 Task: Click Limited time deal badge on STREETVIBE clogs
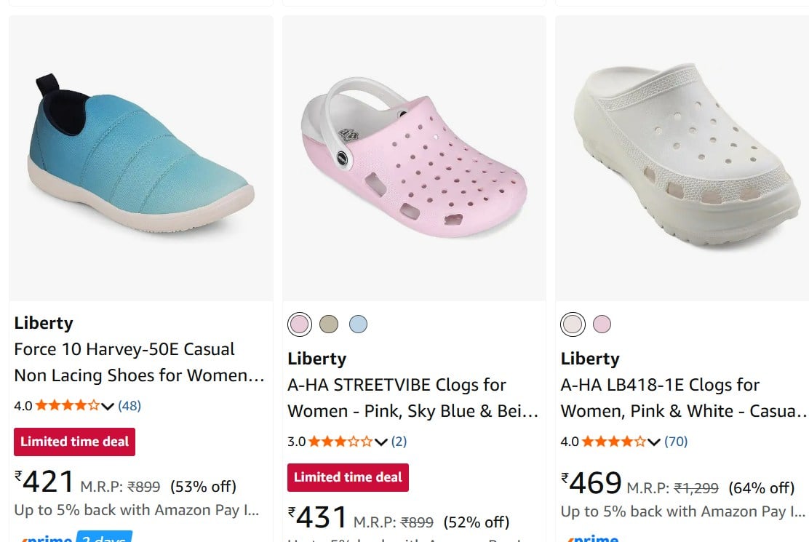pos(348,477)
